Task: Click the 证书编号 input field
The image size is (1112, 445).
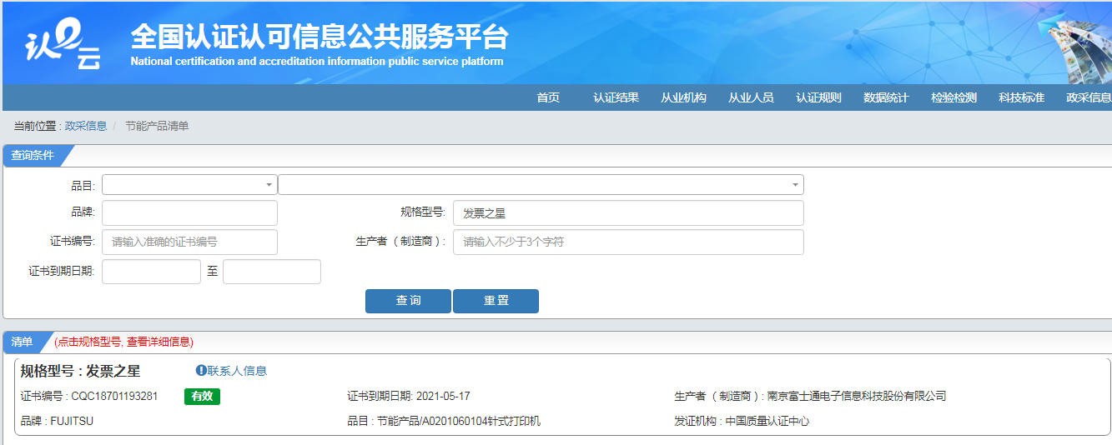Action: [189, 242]
